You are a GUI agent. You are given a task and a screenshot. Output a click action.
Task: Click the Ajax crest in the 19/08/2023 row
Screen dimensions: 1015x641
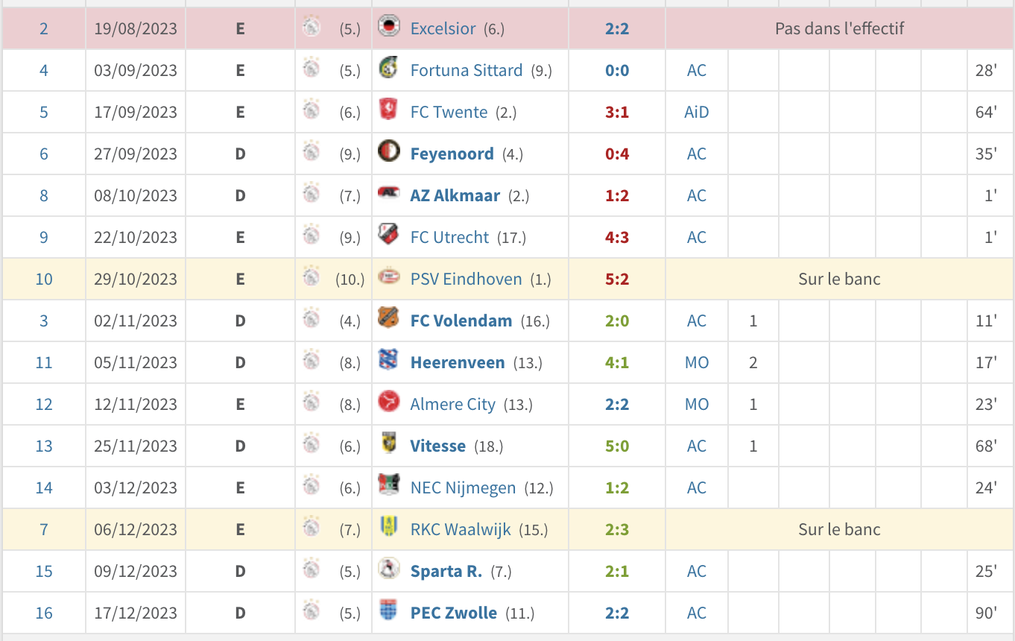pos(312,28)
